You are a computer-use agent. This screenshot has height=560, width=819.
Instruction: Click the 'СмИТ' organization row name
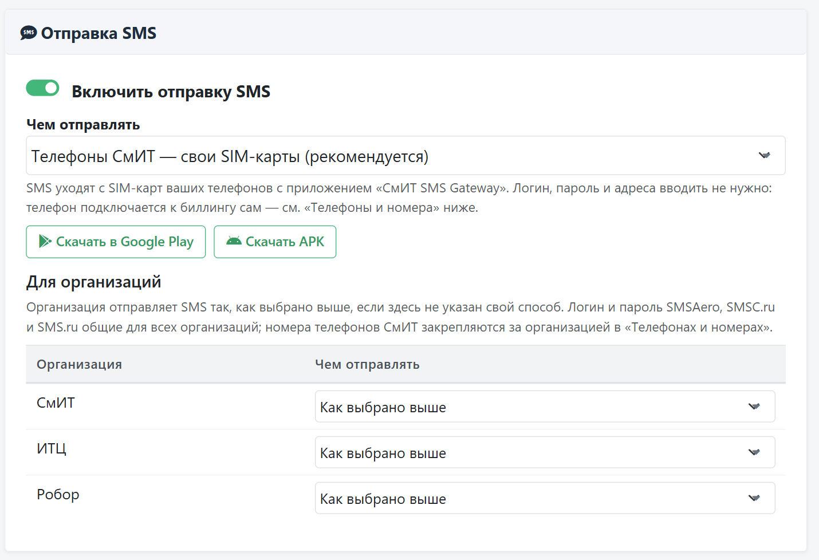pyautogui.click(x=56, y=403)
